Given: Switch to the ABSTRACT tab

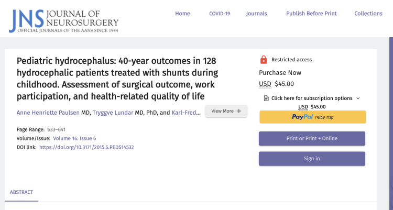Looking at the screenshot, I should [x=21, y=192].
